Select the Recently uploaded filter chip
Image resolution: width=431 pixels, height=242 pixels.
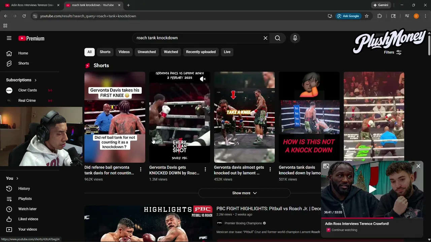(201, 52)
